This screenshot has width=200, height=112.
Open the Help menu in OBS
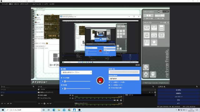52,4
